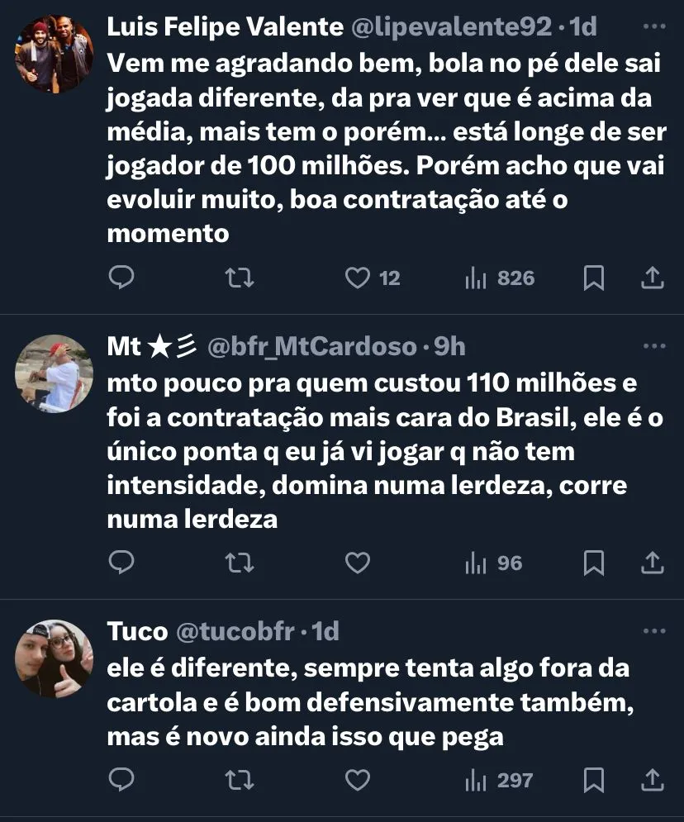Reply to the bfr_MtCardoso tweet
This screenshot has width=684, height=822.
pos(121,563)
